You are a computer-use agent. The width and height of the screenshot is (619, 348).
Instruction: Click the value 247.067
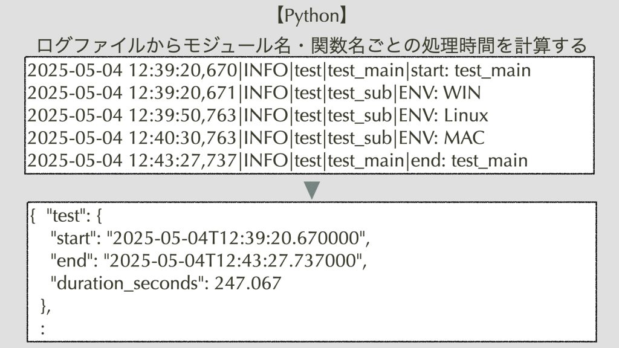247,283
